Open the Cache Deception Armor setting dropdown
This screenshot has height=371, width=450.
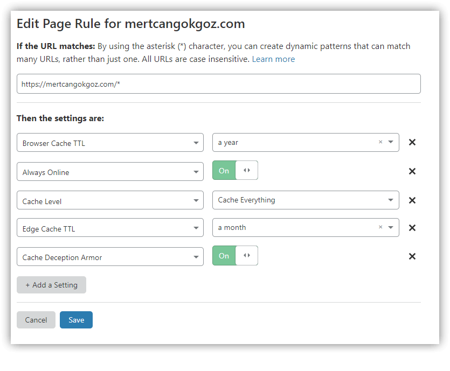click(x=110, y=257)
